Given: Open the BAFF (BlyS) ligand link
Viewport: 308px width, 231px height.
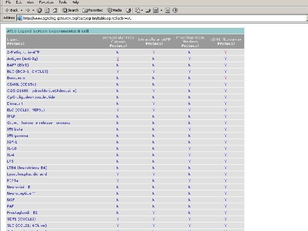Looking at the screenshot, I should point(18,65).
